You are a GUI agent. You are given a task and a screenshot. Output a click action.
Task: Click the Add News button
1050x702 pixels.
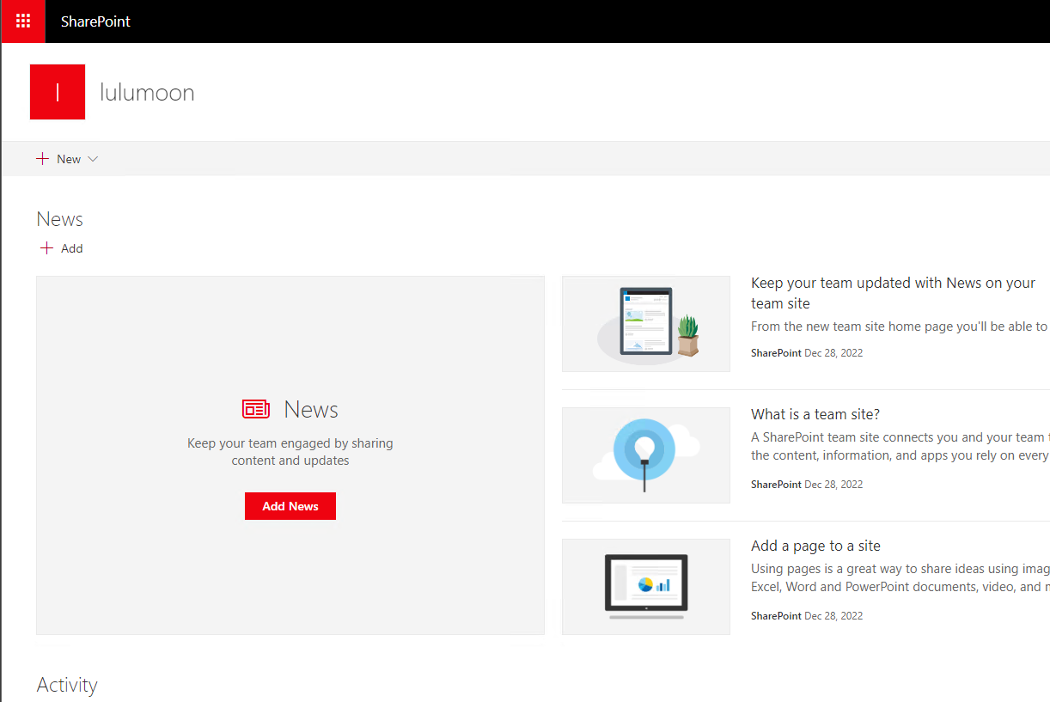coord(290,506)
